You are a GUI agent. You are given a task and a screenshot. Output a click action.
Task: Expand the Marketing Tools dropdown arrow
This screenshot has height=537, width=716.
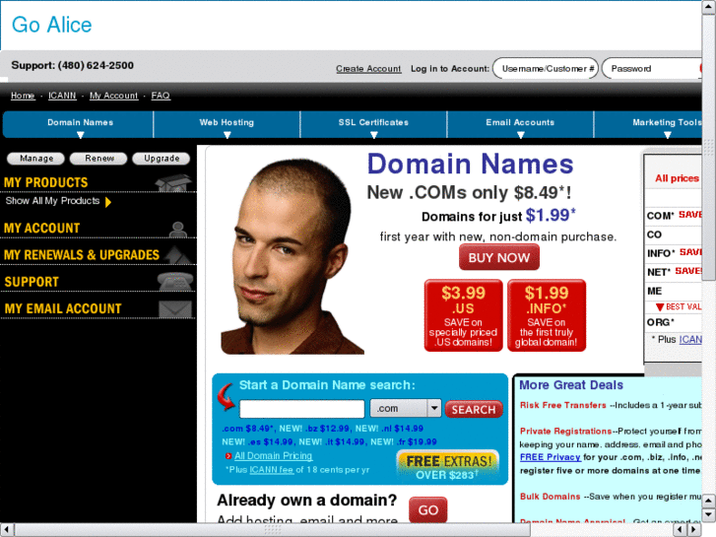click(x=667, y=135)
